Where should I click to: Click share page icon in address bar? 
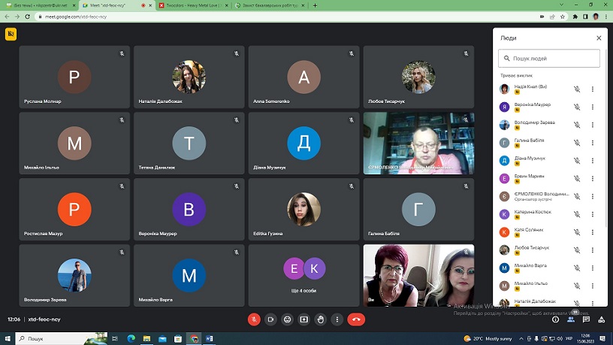tap(552, 17)
